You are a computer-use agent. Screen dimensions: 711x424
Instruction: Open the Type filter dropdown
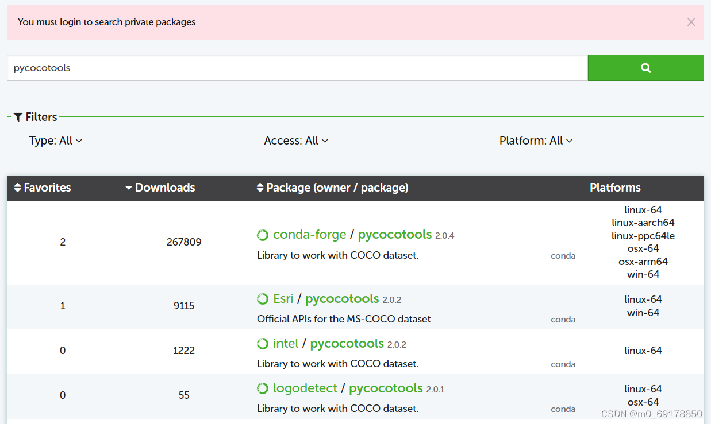[x=56, y=140]
